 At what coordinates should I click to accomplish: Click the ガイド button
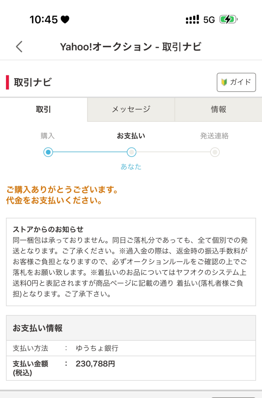click(x=236, y=82)
